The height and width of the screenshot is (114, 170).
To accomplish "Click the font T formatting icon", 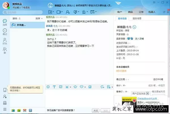I will click(54, 87).
